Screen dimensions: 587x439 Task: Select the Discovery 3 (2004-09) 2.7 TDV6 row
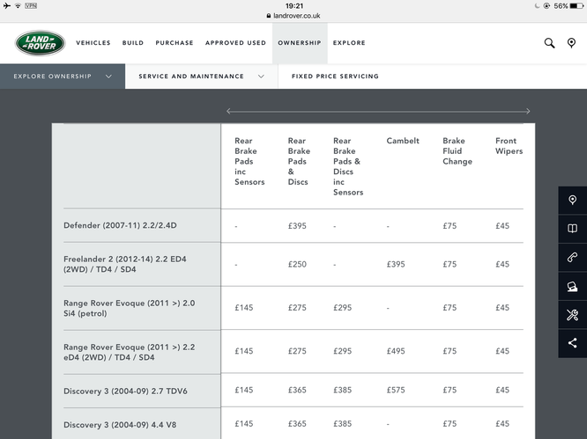tap(125, 391)
